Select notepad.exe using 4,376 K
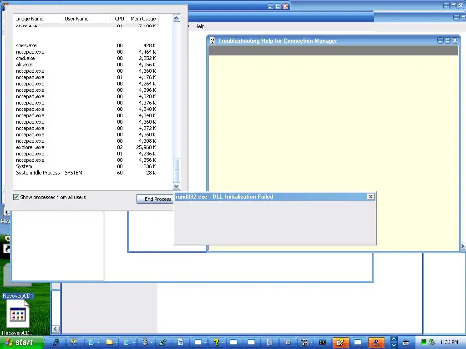Image resolution: width=466 pixels, height=349 pixels. (x=86, y=103)
